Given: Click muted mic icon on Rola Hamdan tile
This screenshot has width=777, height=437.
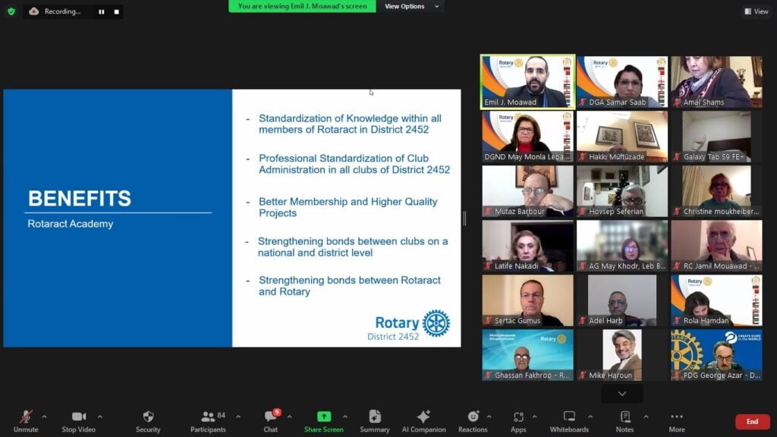Looking at the screenshot, I should [x=678, y=321].
